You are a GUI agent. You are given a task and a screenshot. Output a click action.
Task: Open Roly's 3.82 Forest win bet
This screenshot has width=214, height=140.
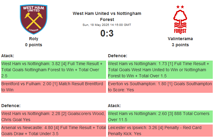point(53,70)
